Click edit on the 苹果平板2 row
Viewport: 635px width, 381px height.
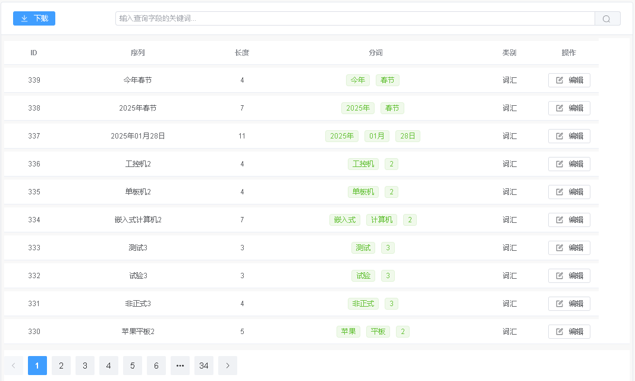pyautogui.click(x=569, y=332)
